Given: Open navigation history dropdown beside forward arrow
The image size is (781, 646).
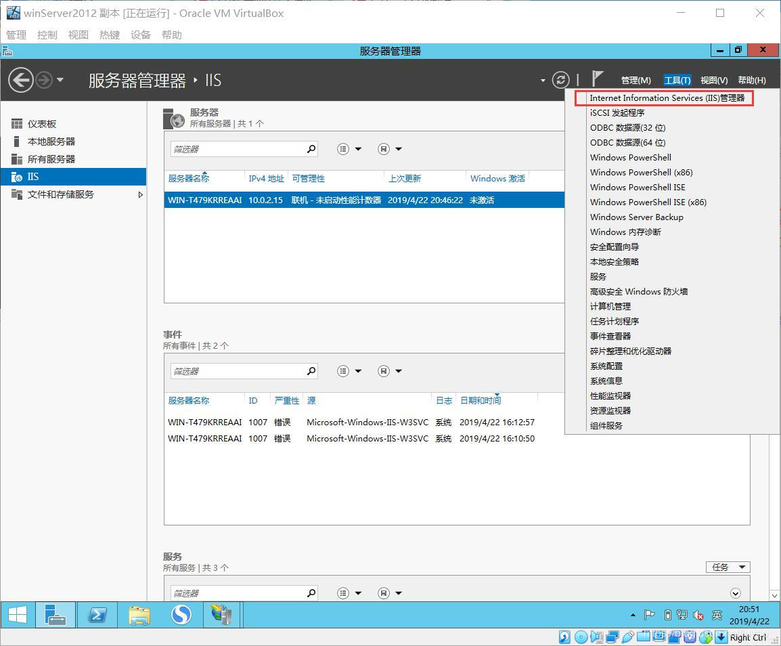Looking at the screenshot, I should pyautogui.click(x=60, y=80).
